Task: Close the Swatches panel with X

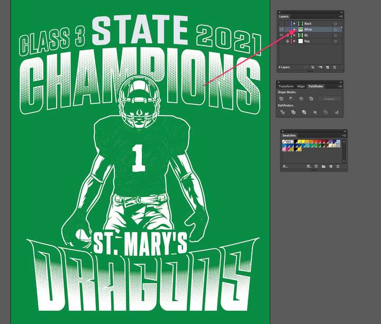Action: tap(283, 131)
